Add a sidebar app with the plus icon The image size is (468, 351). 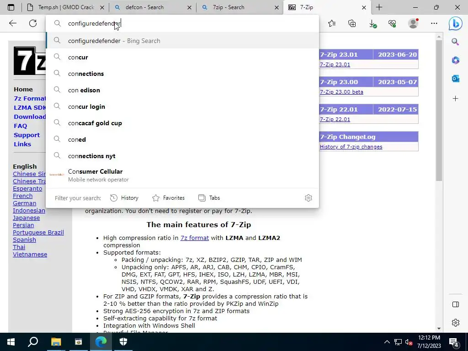tap(456, 99)
